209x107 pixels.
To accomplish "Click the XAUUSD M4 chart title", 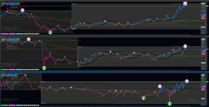I will click(13, 40).
